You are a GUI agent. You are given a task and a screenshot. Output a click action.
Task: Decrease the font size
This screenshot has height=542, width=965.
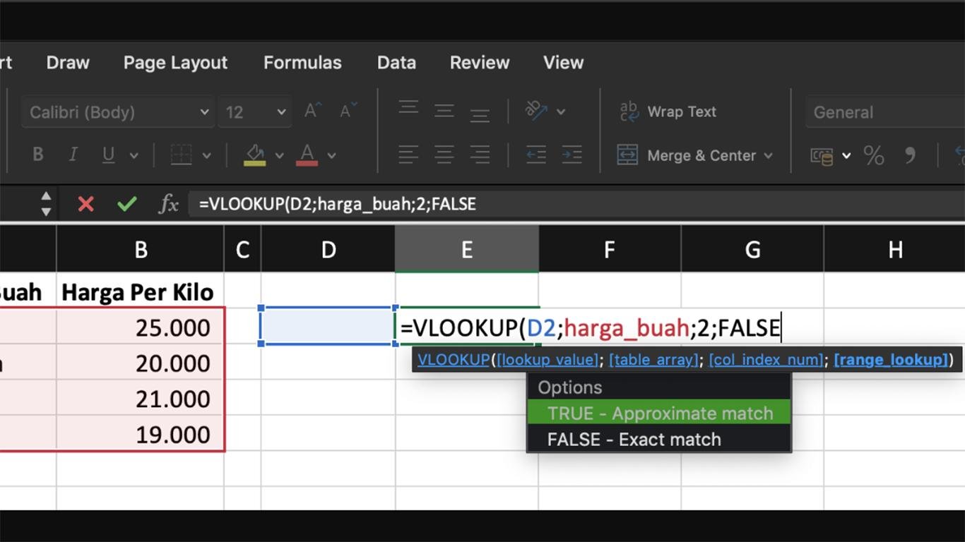point(345,111)
